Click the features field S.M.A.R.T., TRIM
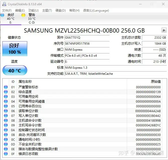 (116, 74)
